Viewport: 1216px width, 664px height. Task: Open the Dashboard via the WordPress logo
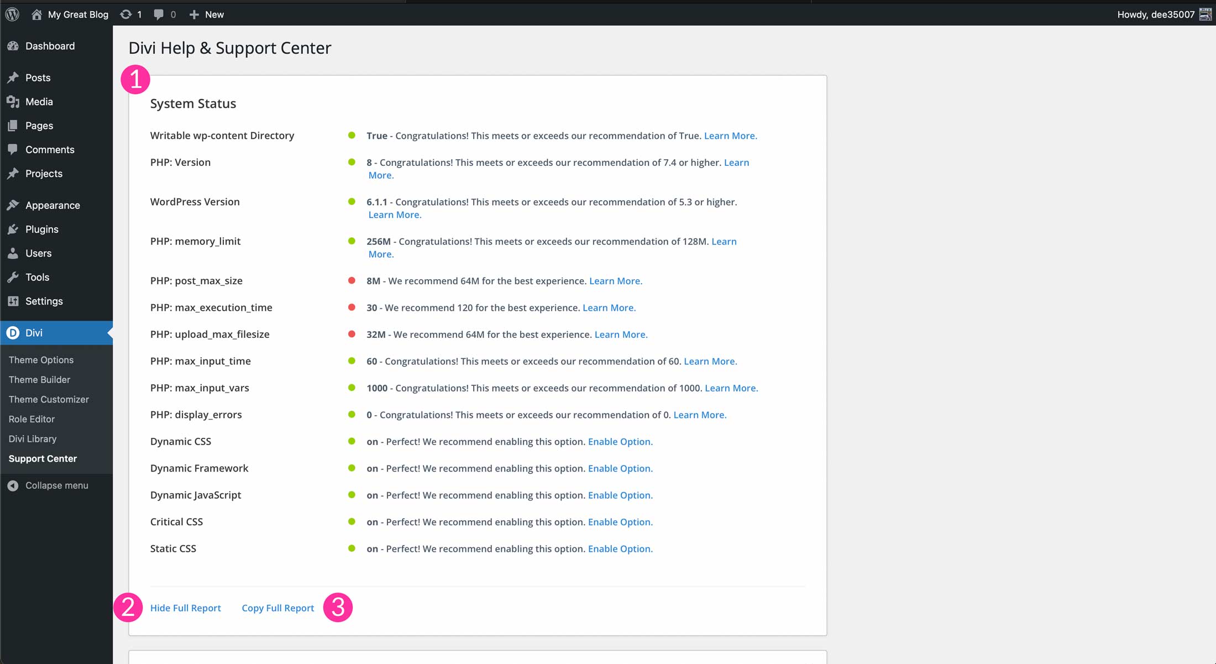[x=12, y=14]
